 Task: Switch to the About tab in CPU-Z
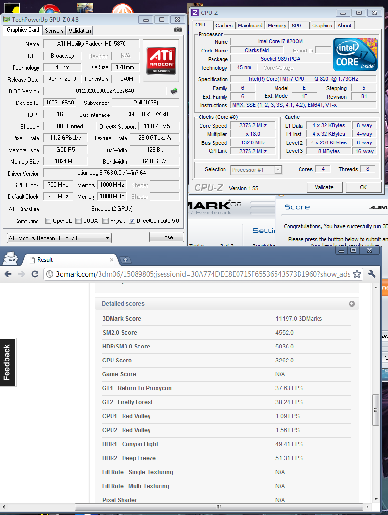(x=345, y=26)
